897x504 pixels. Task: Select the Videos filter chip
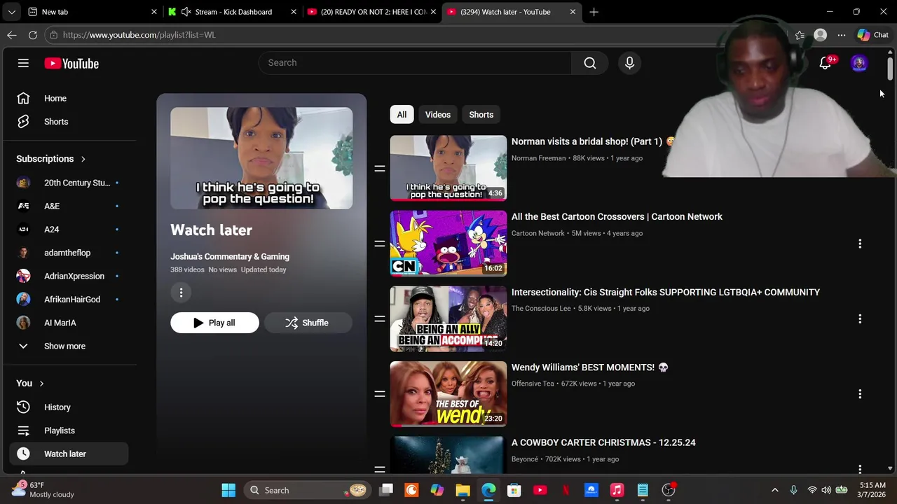438,115
